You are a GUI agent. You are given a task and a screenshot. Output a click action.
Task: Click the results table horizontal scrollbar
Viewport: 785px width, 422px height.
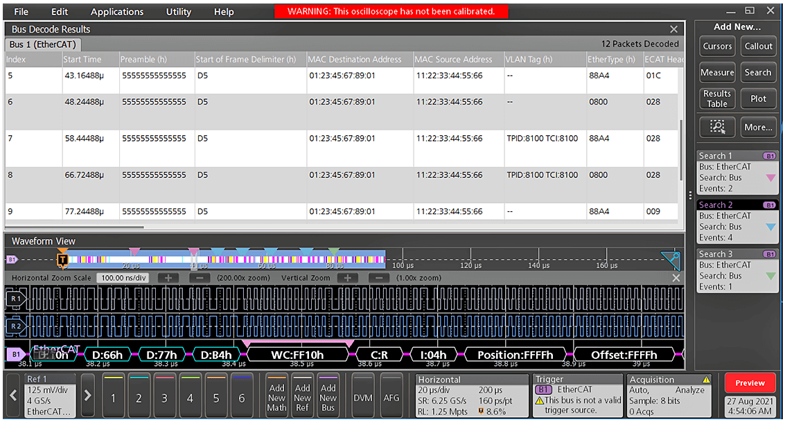[75, 227]
